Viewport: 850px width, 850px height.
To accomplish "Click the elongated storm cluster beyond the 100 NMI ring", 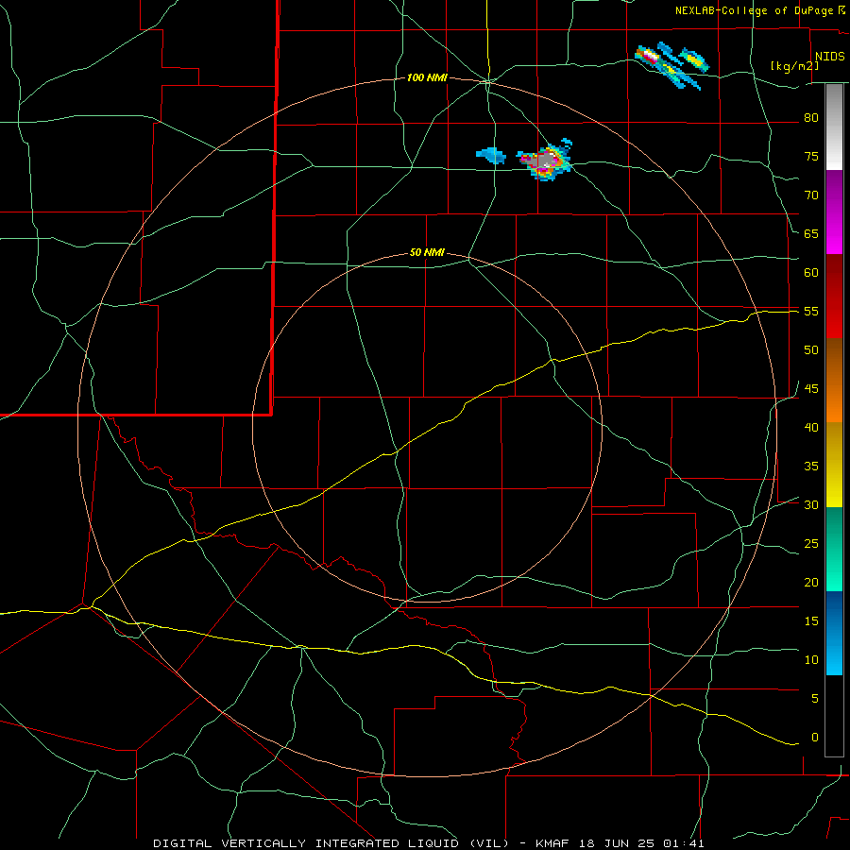I will [x=671, y=65].
